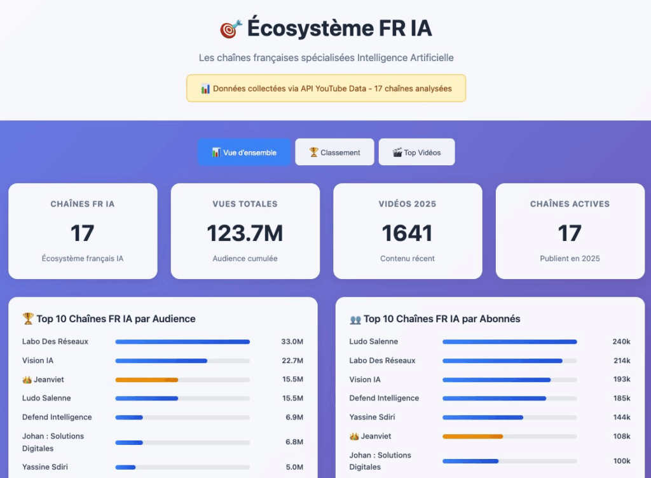This screenshot has width=651, height=478.
Task: Open the Vue d'ensemble tab
Action: point(244,153)
